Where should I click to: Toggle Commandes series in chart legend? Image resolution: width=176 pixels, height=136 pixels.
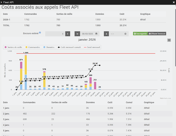(x=34, y=47)
